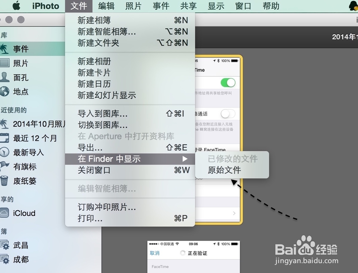
Task: Select 2014年10月照片 in the sidebar
Action: point(39,124)
